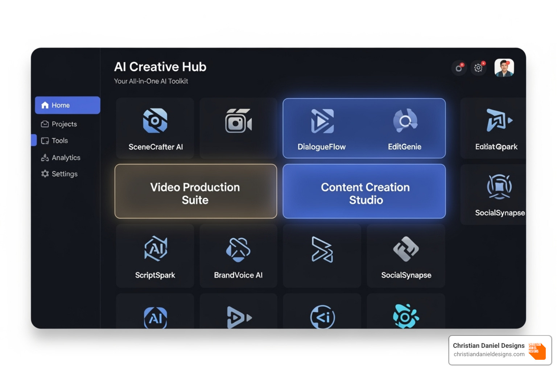Image resolution: width=557 pixels, height=371 pixels.
Task: Click the notifications icon in header
Action: coord(459,68)
